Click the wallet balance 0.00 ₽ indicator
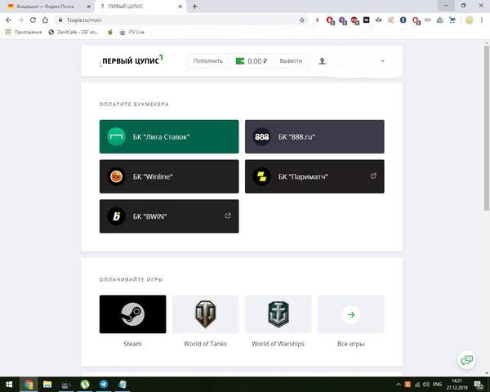Screen dimensions: 490x392 pyautogui.click(x=252, y=61)
